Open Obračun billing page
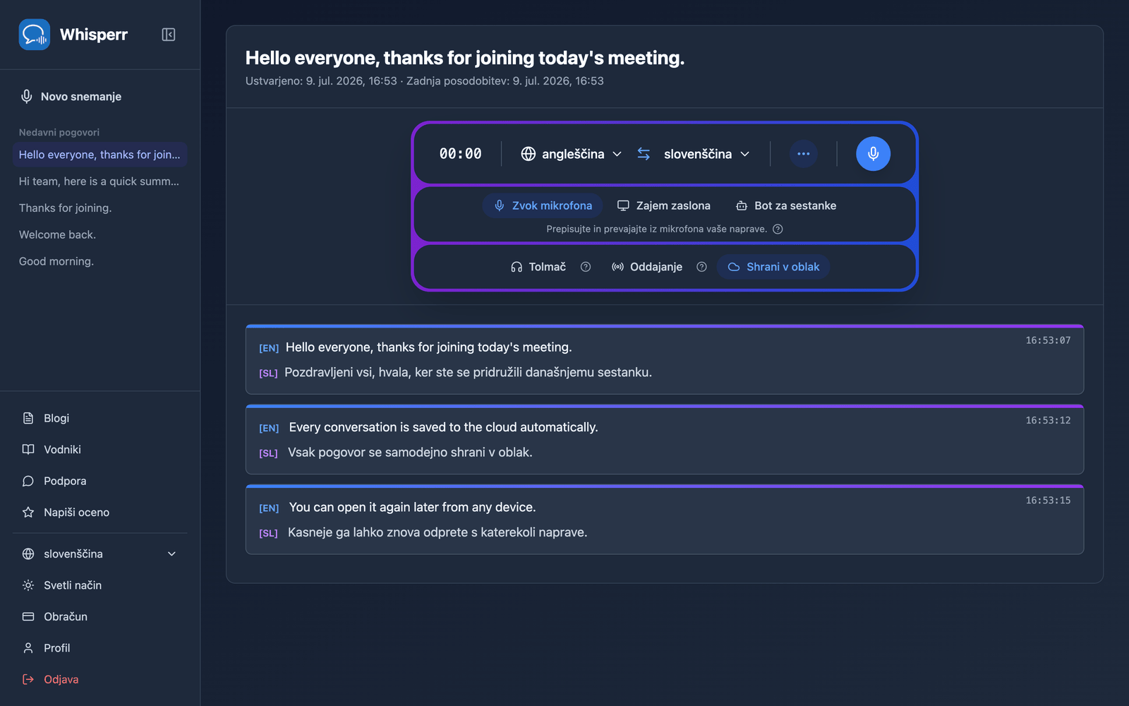The width and height of the screenshot is (1129, 706). pos(100,616)
